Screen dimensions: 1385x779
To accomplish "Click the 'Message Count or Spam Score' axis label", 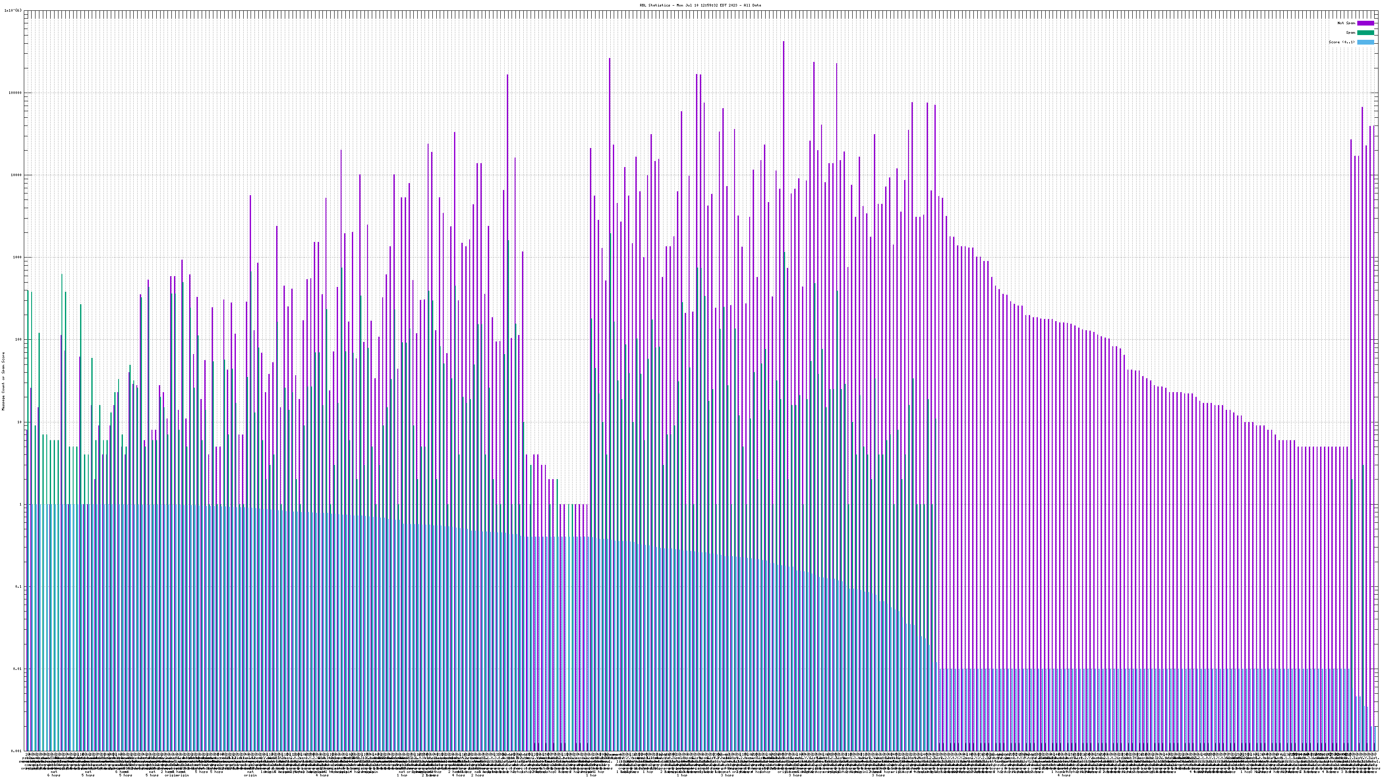I will 3,381.
